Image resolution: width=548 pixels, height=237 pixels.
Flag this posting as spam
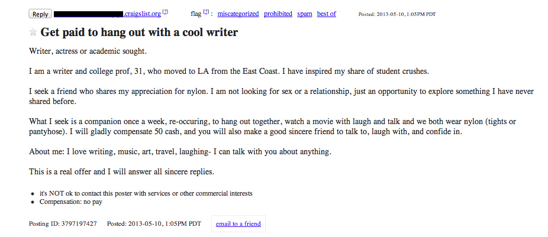point(305,14)
